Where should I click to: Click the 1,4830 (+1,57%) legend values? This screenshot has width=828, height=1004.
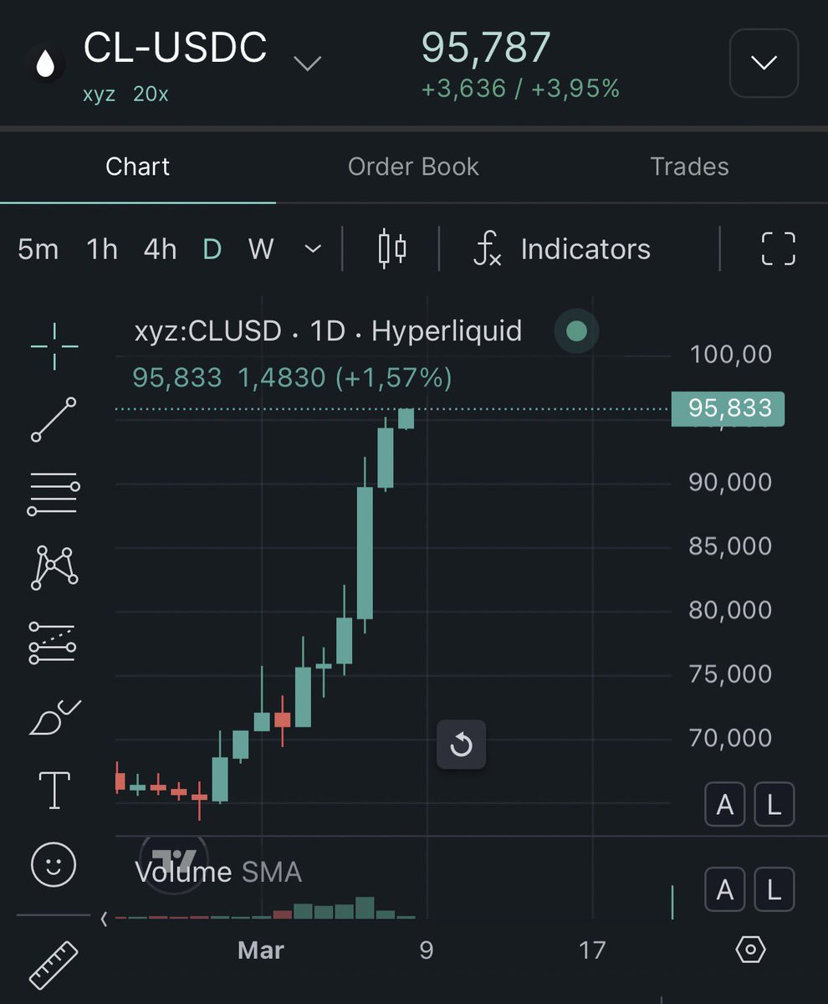345,378
